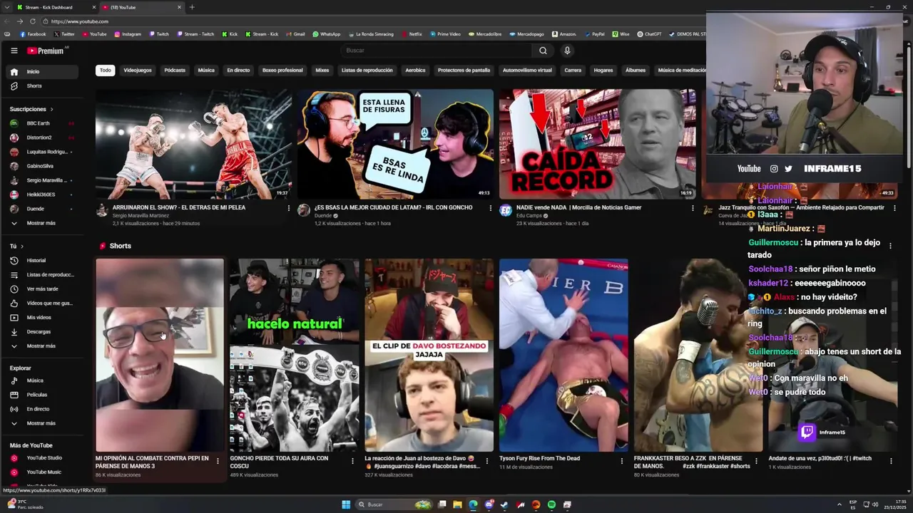Play ARRUINARON EL SHOW video thumbnail
The image size is (913, 513).
pyautogui.click(x=193, y=144)
